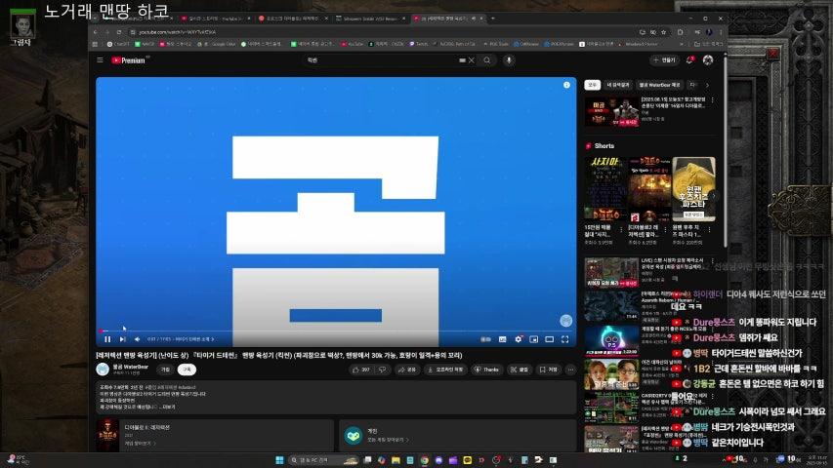The height and width of the screenshot is (468, 833).
Task: Open the Gaming (게임) category card
Action: point(457,435)
